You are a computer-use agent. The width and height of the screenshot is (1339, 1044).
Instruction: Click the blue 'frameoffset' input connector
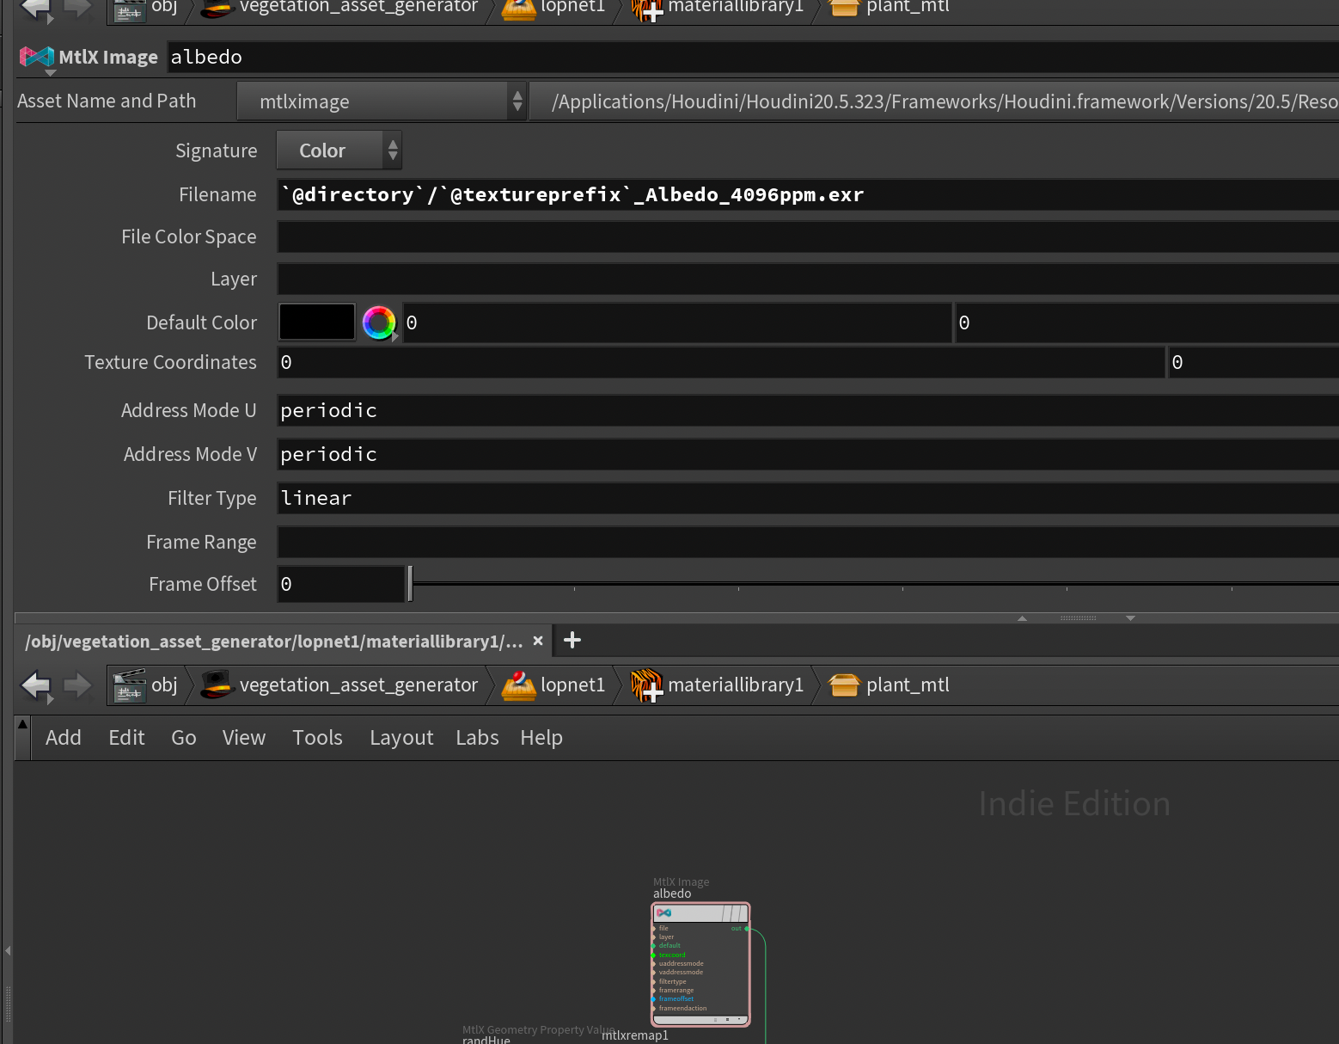(654, 999)
